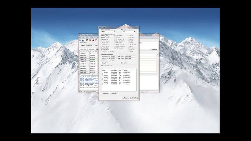Screen dimensions: 251x141
Task: Click the Boot from field showing 0x00200000
Action: 130,56
